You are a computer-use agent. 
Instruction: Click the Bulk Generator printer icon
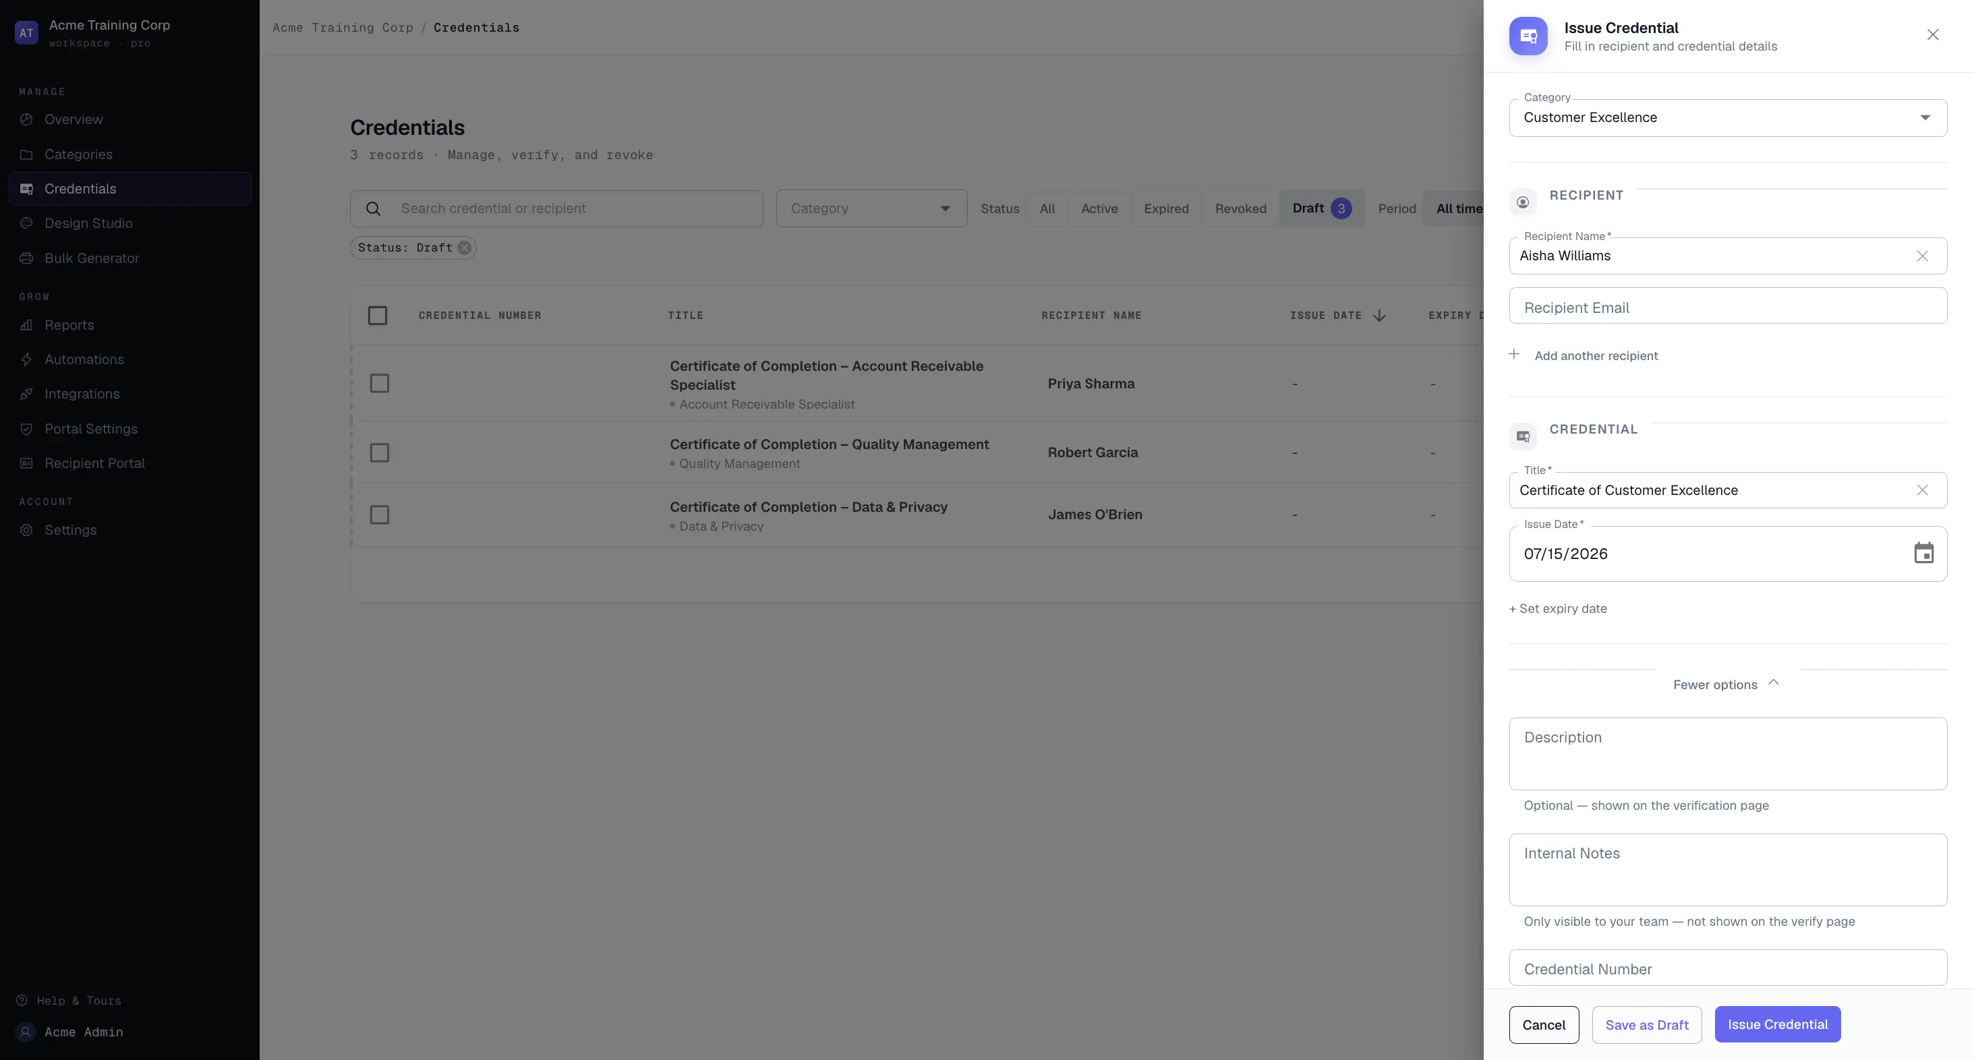point(26,258)
